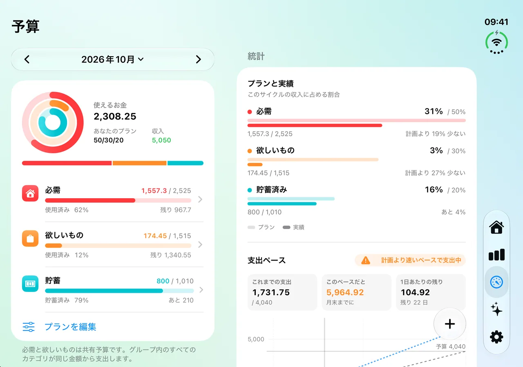Image resolution: width=523 pixels, height=367 pixels.
Task: Click the 実績 legend entry
Action: pos(293,227)
